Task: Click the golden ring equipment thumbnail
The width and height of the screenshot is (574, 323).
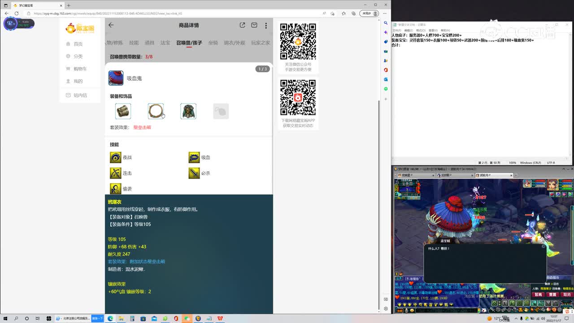Action: (156, 111)
